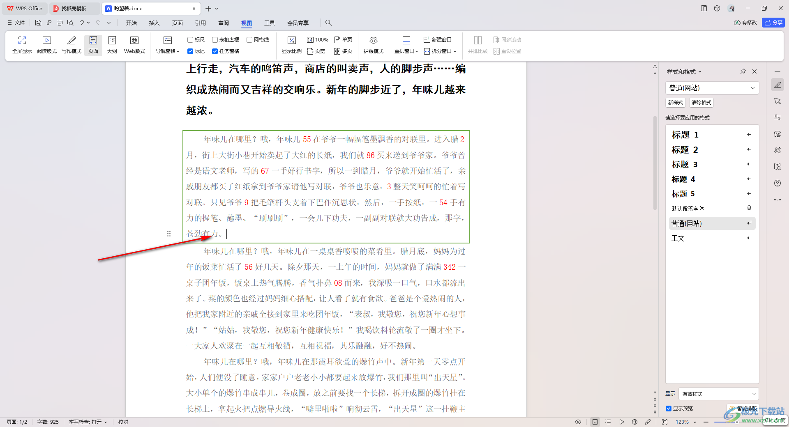Open print preview
This screenshot has width=789, height=427.
pos(70,23)
